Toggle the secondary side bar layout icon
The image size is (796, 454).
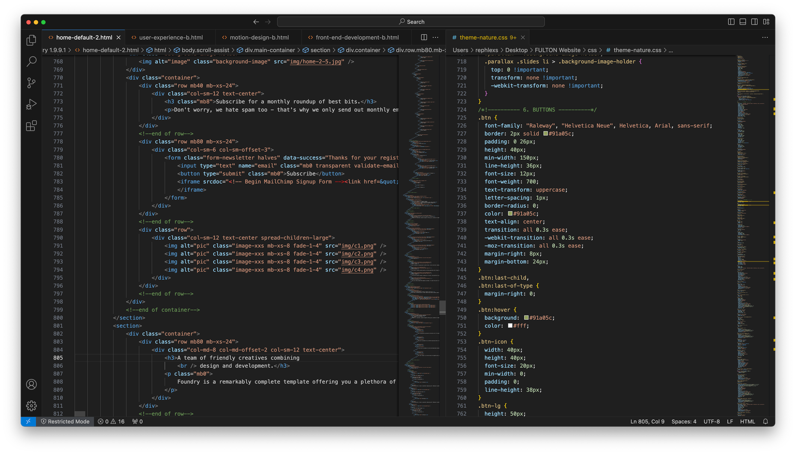click(x=754, y=22)
